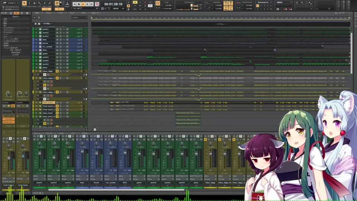Click the 00:01:29:10 time display
This screenshot has width=357, height=201.
click(113, 4)
